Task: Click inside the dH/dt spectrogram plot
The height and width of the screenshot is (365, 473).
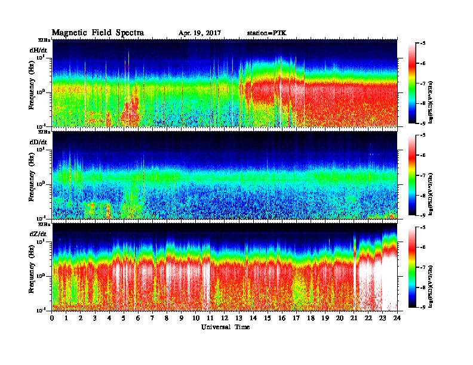Action: [x=225, y=83]
